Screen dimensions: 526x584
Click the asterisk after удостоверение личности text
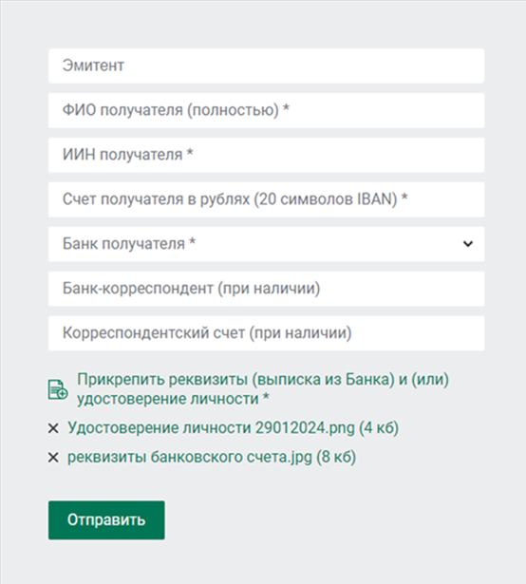tap(266, 397)
